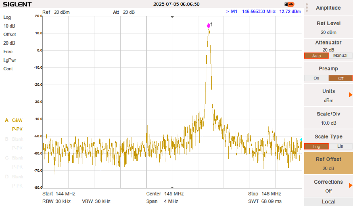Open the Ref Level setting

329,27
